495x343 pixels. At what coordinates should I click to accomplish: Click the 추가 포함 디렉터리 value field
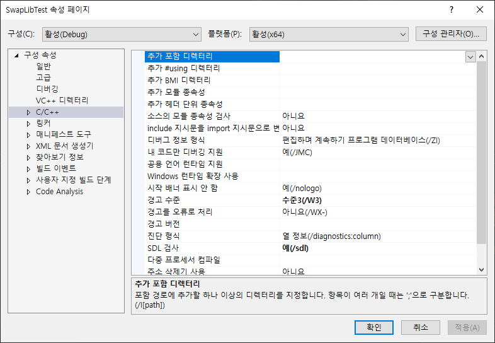point(372,57)
